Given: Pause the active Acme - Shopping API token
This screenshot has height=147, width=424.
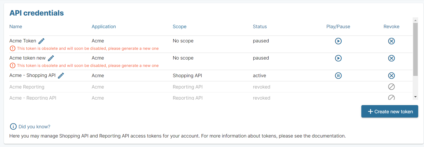Looking at the screenshot, I should click(338, 76).
